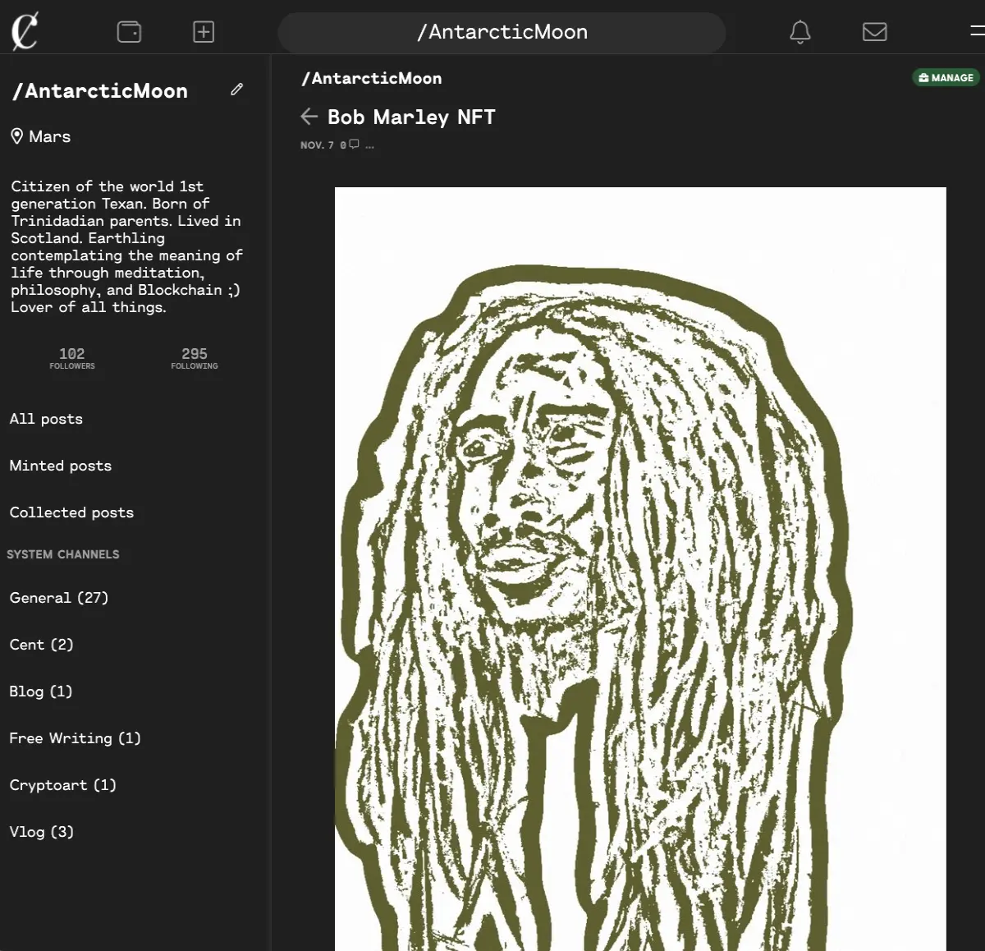Open notifications bell icon
985x951 pixels.
800,31
